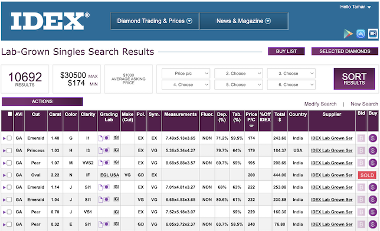Viewport: 380px width, 231px height.
Task: Open News & Magazine menu
Action: [244, 21]
